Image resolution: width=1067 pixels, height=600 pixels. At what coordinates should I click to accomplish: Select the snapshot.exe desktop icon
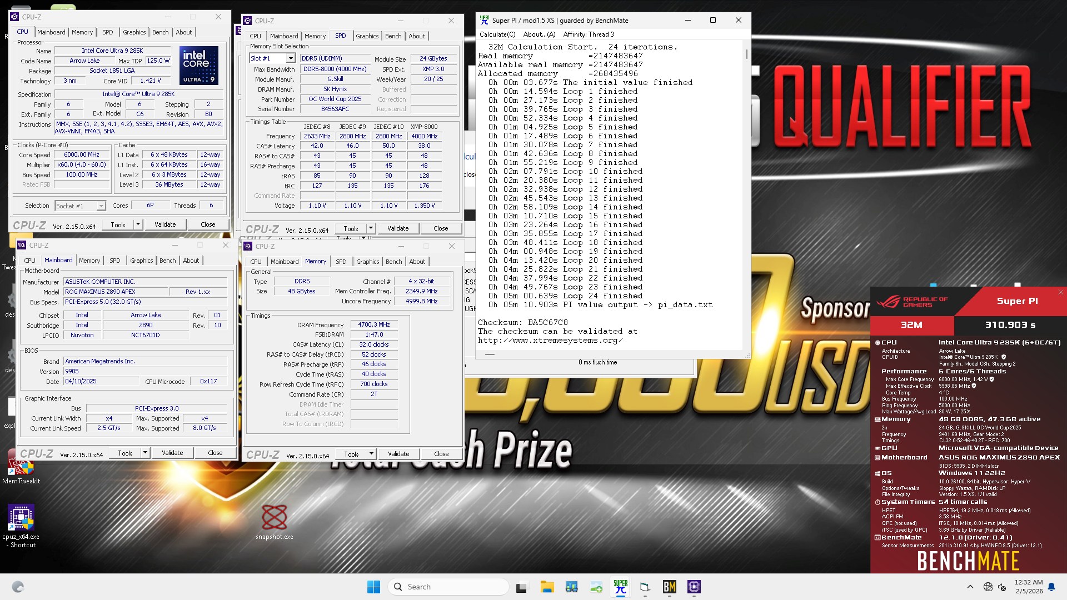click(x=274, y=522)
